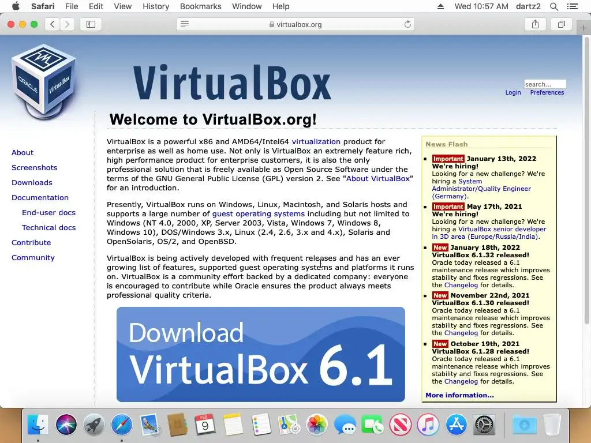Image resolution: width=591 pixels, height=443 pixels.
Task: Open the Safari menu
Action: click(x=43, y=6)
